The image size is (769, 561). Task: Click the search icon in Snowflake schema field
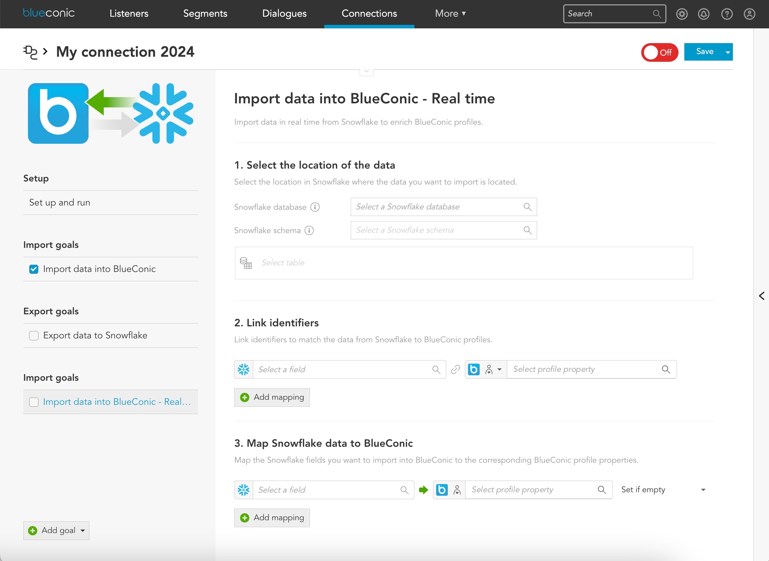click(528, 231)
